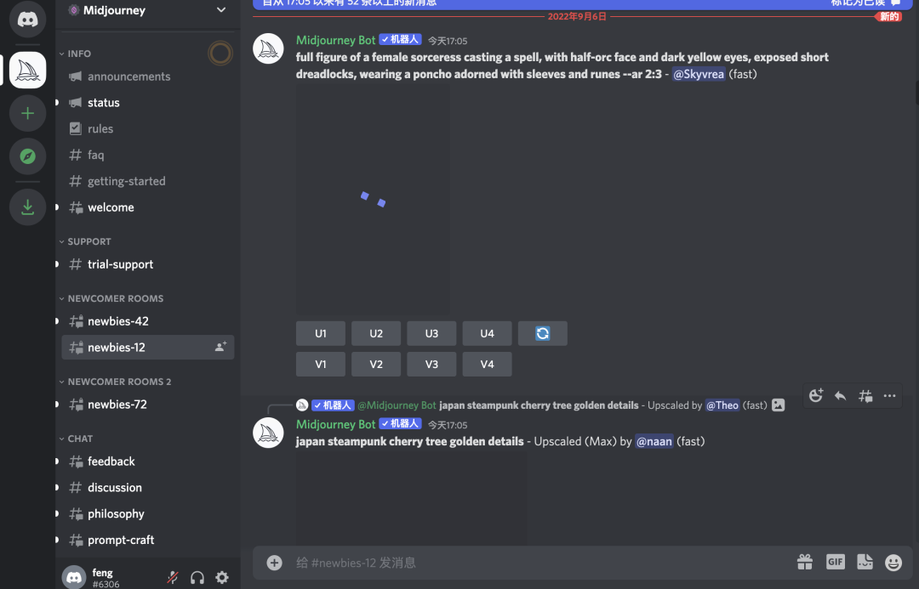The image size is (919, 589).
Task: Click the @naan mention
Action: [654, 441]
